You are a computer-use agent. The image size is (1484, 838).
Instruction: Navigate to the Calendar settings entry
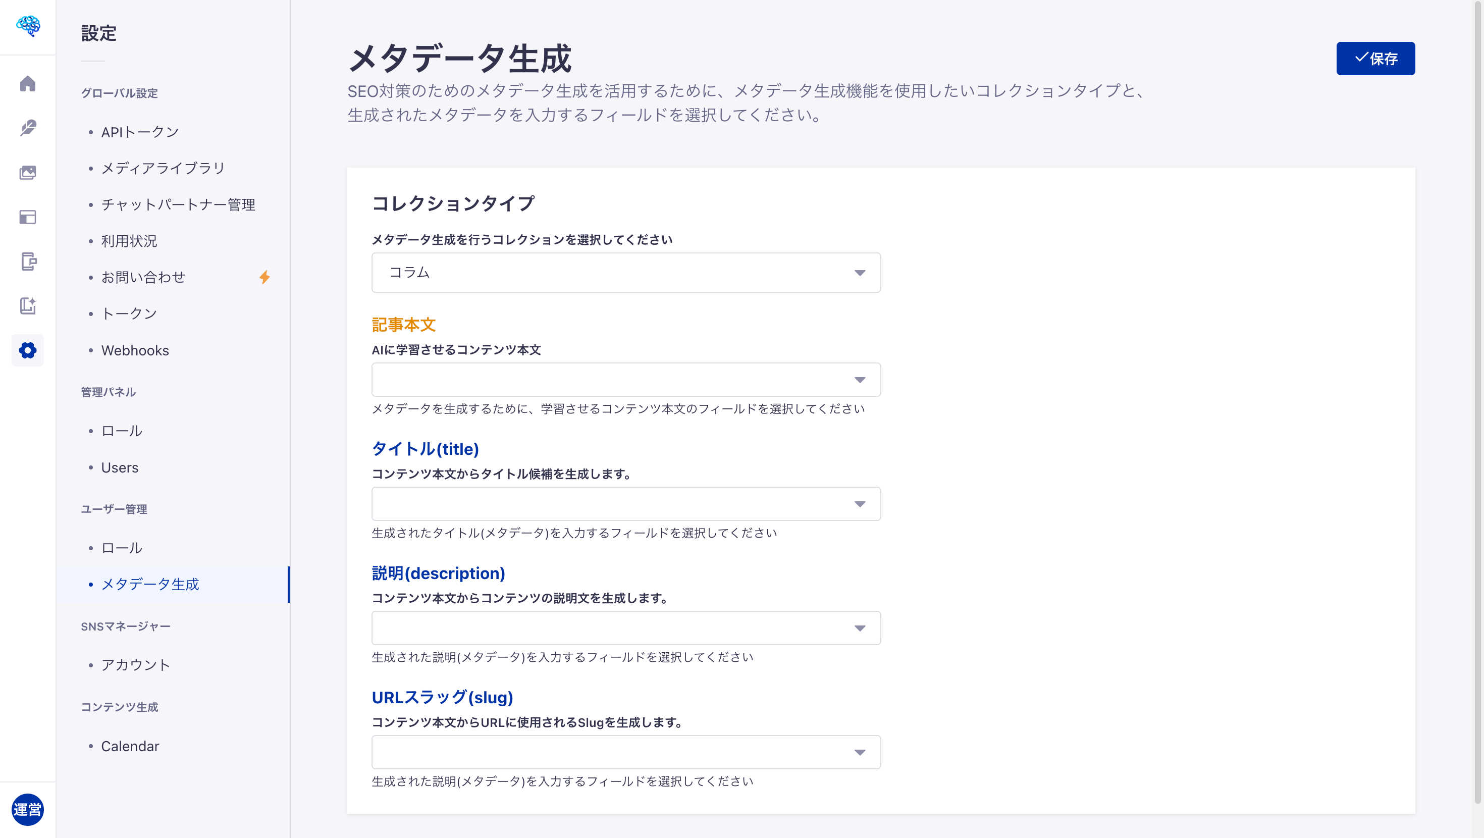coord(130,746)
